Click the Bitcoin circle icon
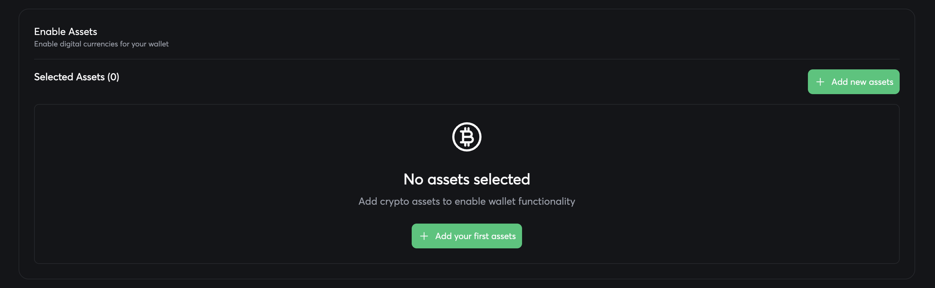This screenshot has height=288, width=935. point(466,137)
